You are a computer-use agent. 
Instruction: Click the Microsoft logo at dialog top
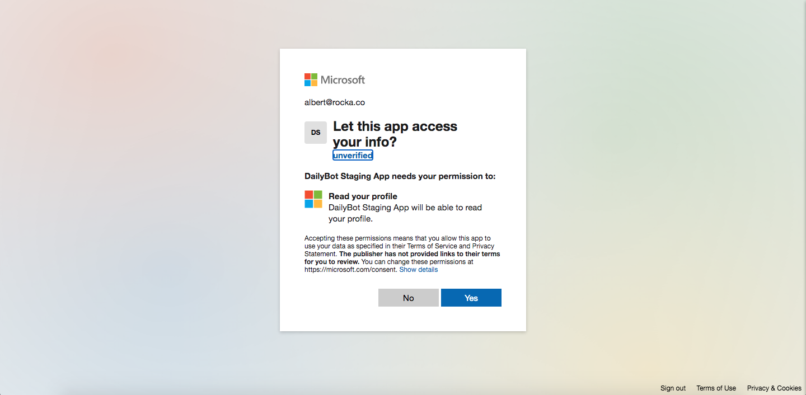(x=335, y=80)
